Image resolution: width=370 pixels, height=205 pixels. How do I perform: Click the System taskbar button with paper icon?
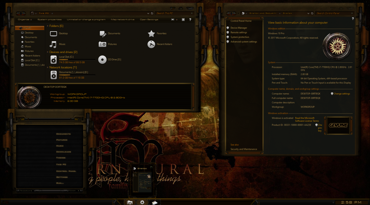pyautogui.click(x=155, y=202)
